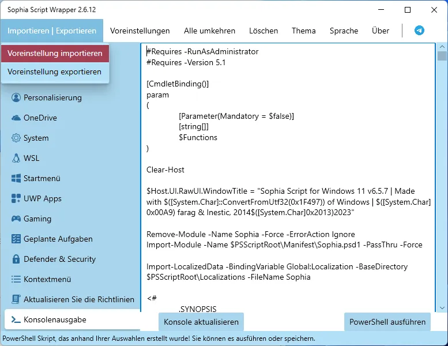Click the 'Import-LocalizedData' line
This screenshot has width=448, height=346.
pyautogui.click(x=277, y=272)
